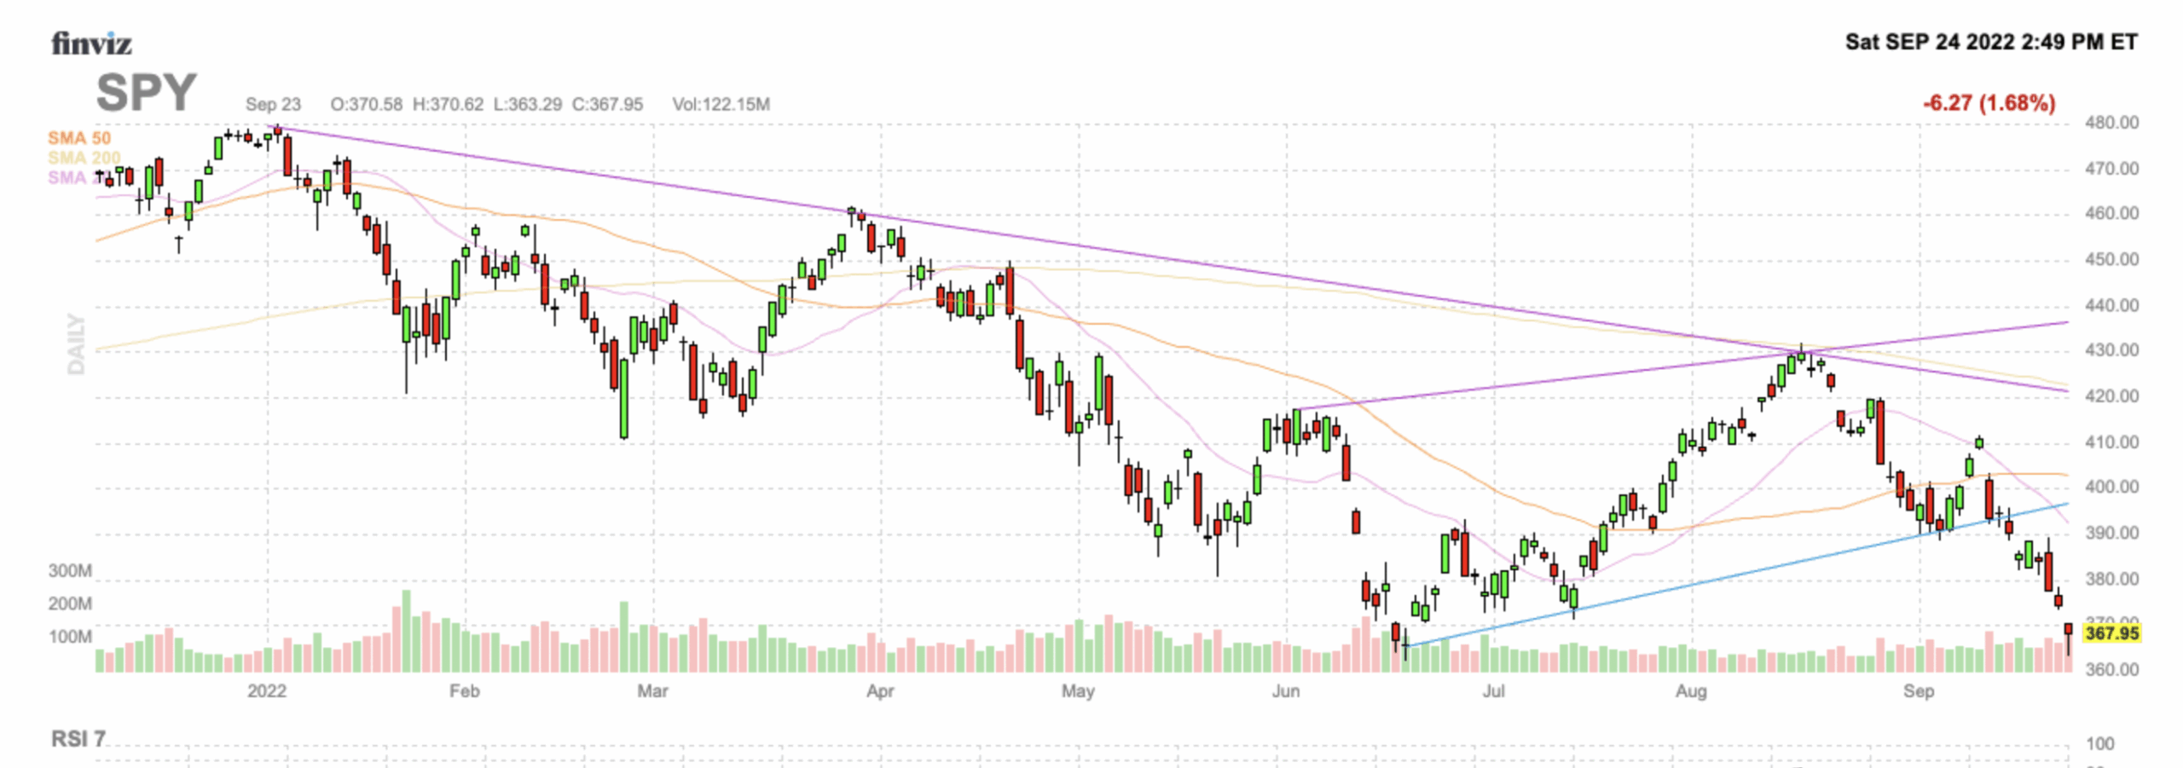Click the Apr month marker on time axis
The height and width of the screenshot is (768, 2183).
pyautogui.click(x=880, y=690)
